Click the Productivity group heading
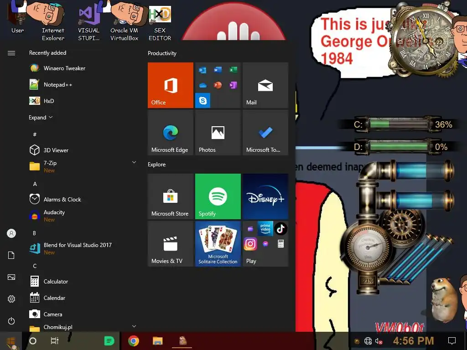Viewport: 467px width, 350px height. coord(162,53)
